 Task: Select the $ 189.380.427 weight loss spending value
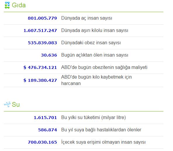click(40, 80)
